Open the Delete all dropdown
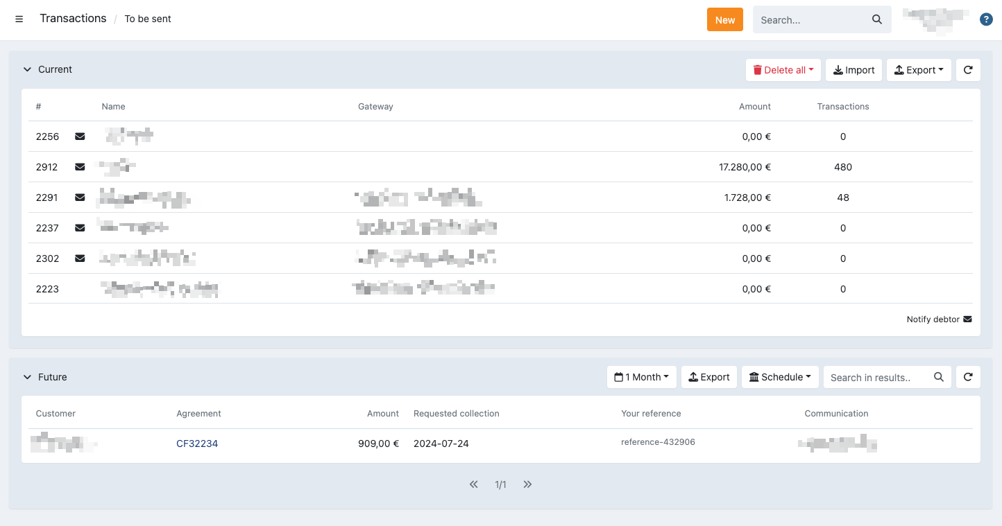The height and width of the screenshot is (526, 1002). tap(783, 70)
